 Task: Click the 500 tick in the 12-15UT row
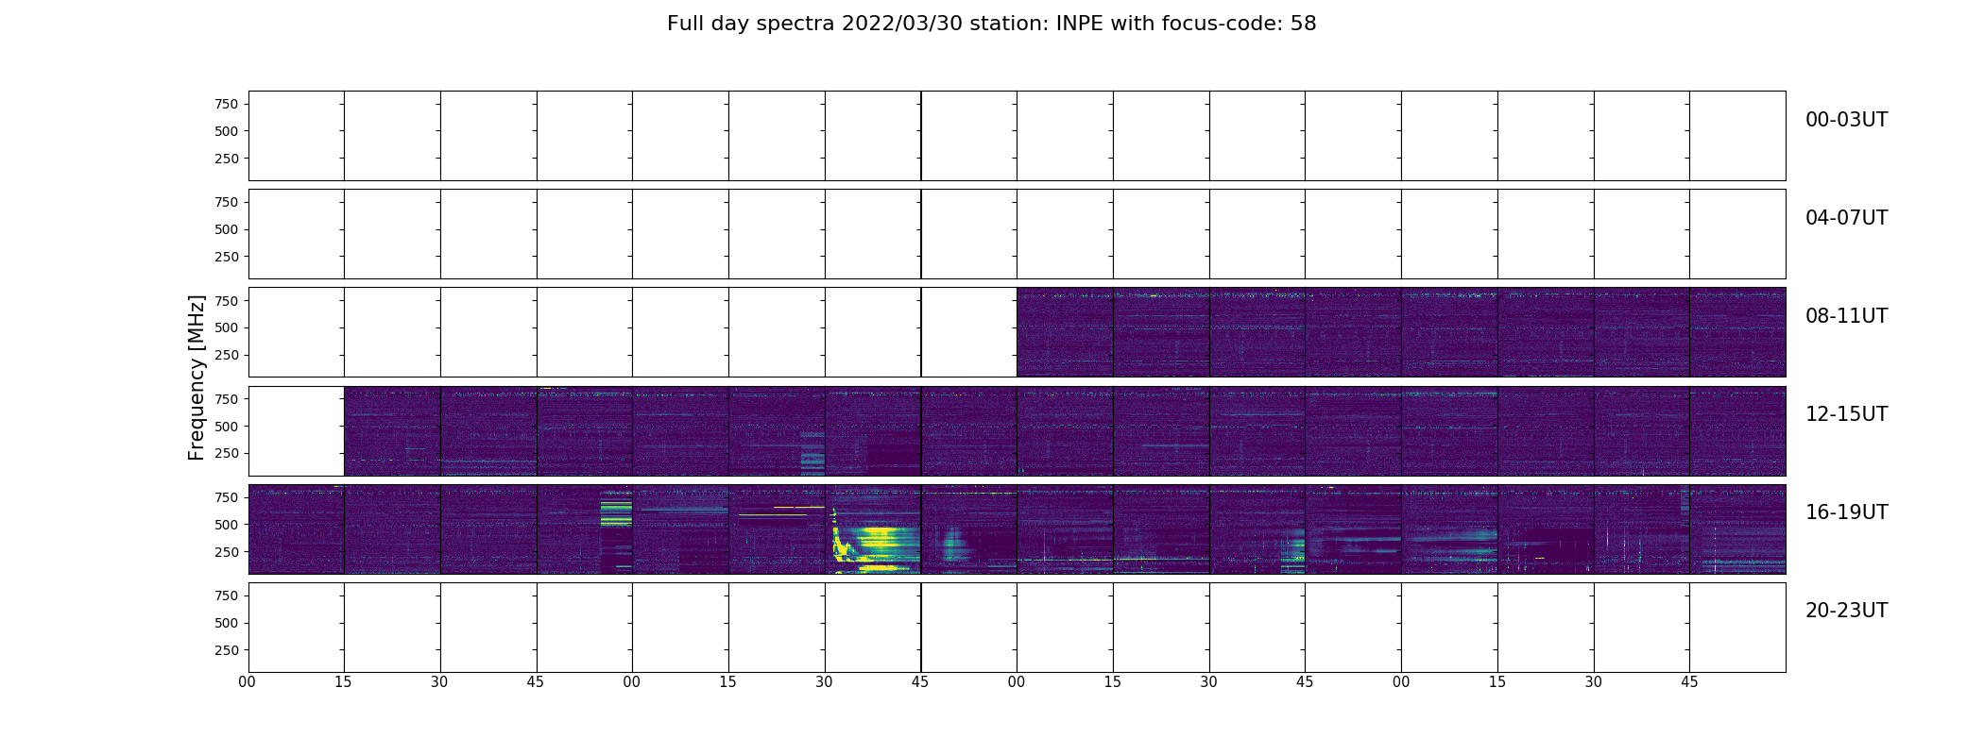[x=227, y=427]
